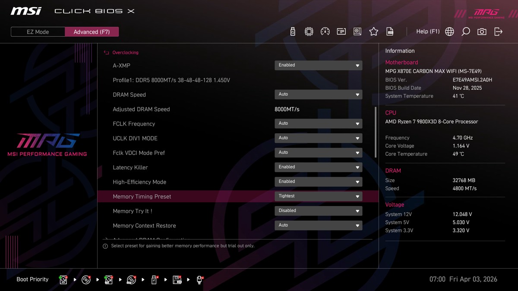Click the star Favorites icon
Viewport: 518px width, 291px height.
tap(374, 31)
